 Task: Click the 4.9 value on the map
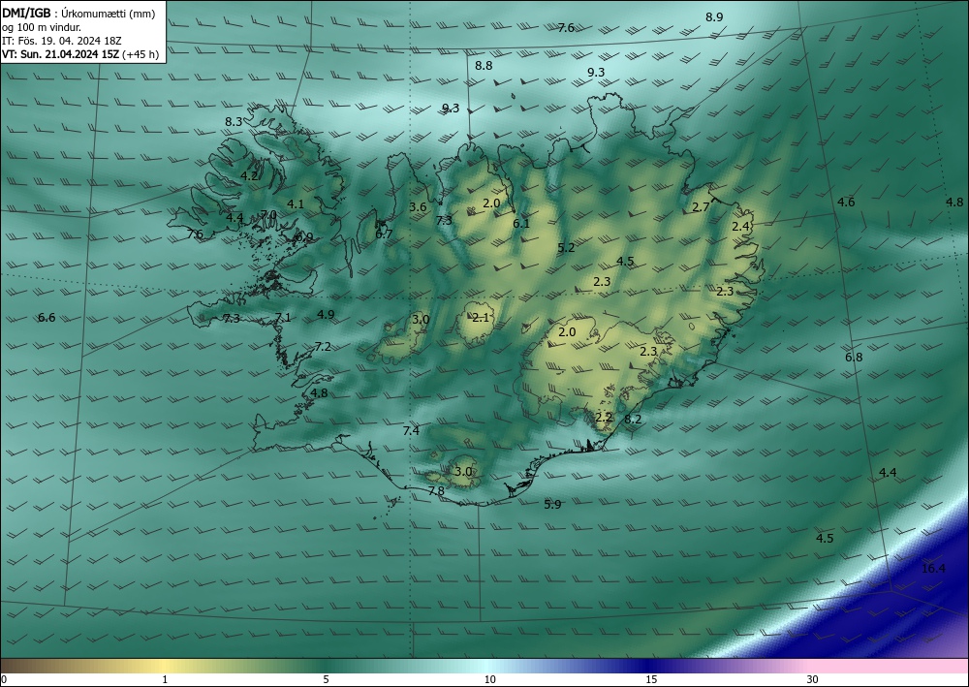pyautogui.click(x=326, y=315)
